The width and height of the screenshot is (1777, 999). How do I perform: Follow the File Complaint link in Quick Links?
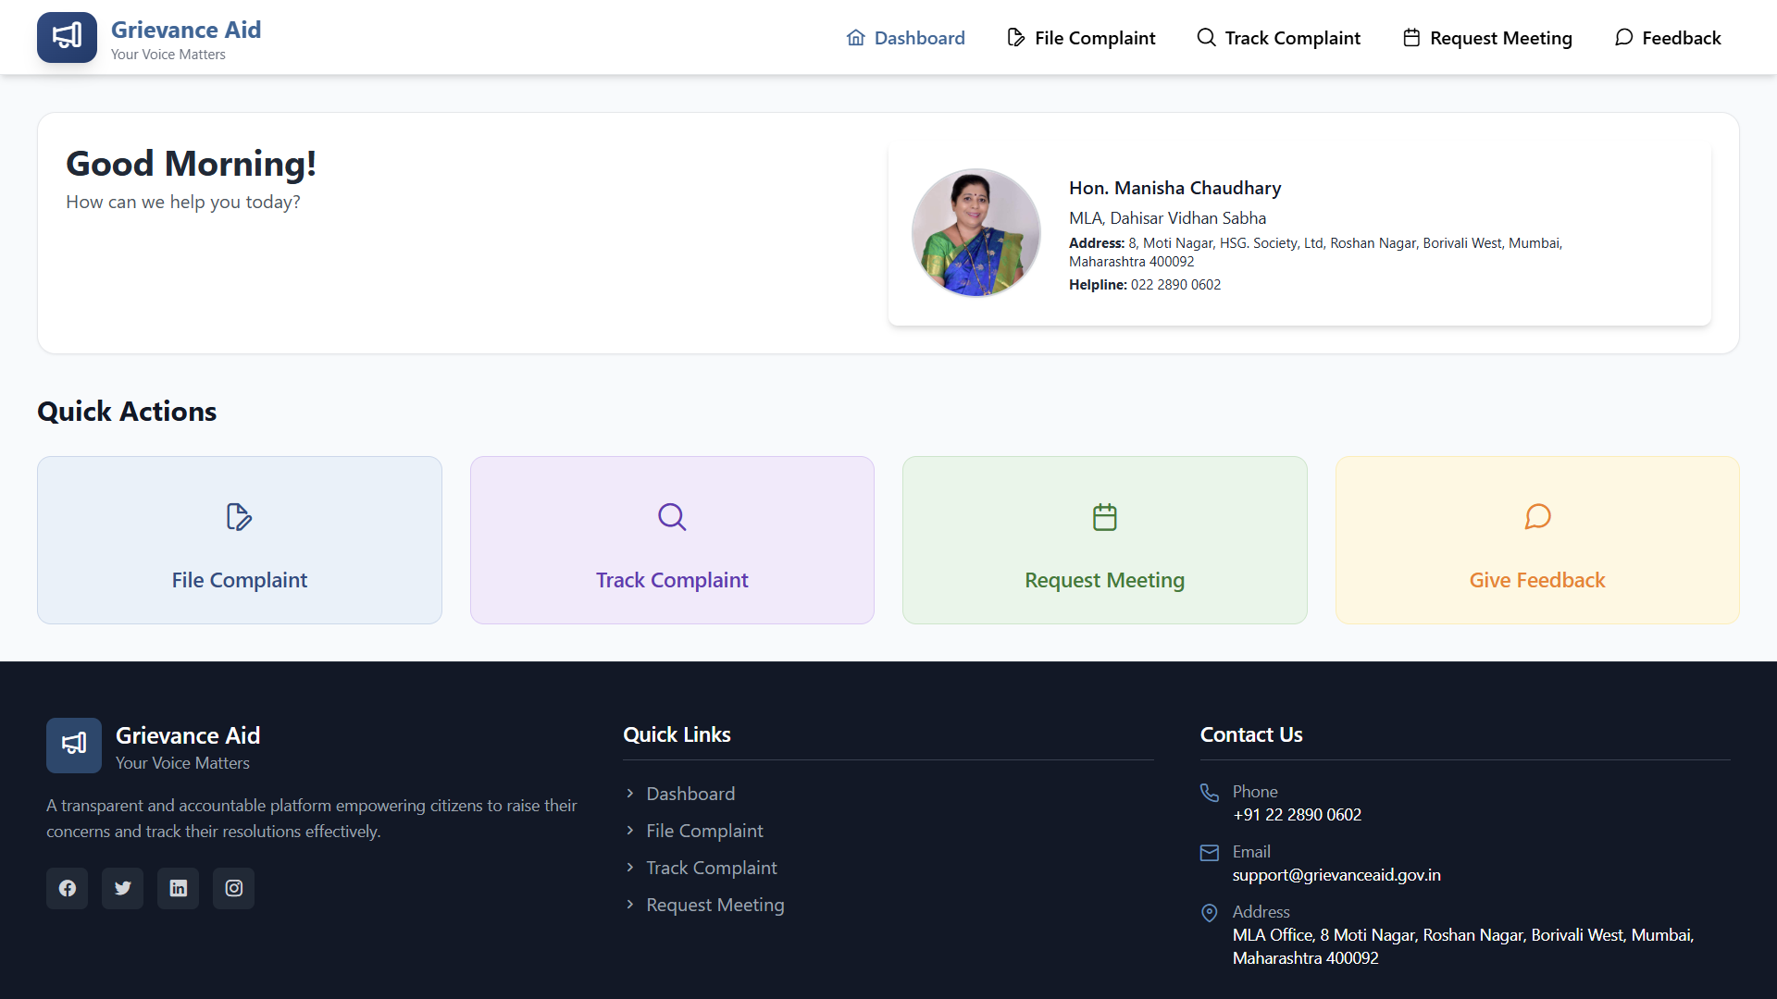click(704, 831)
